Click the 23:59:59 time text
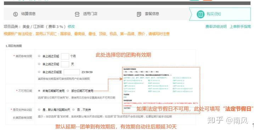254x131 pixels. click(87, 72)
